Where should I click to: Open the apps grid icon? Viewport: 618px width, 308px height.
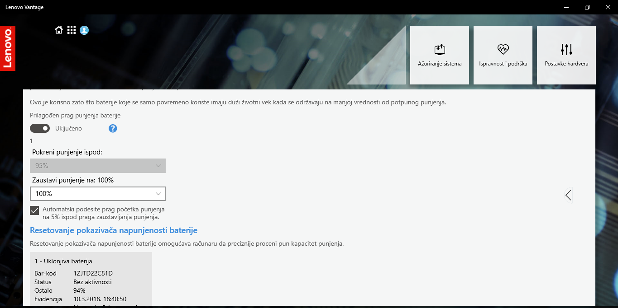point(71,30)
